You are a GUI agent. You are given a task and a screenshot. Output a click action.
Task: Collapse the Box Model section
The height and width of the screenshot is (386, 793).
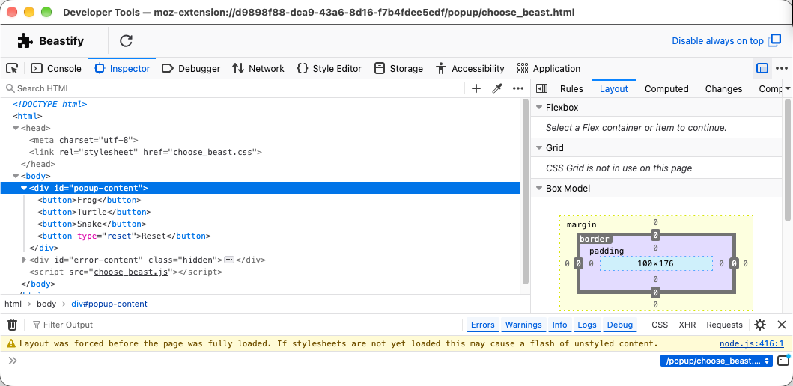pyautogui.click(x=539, y=188)
